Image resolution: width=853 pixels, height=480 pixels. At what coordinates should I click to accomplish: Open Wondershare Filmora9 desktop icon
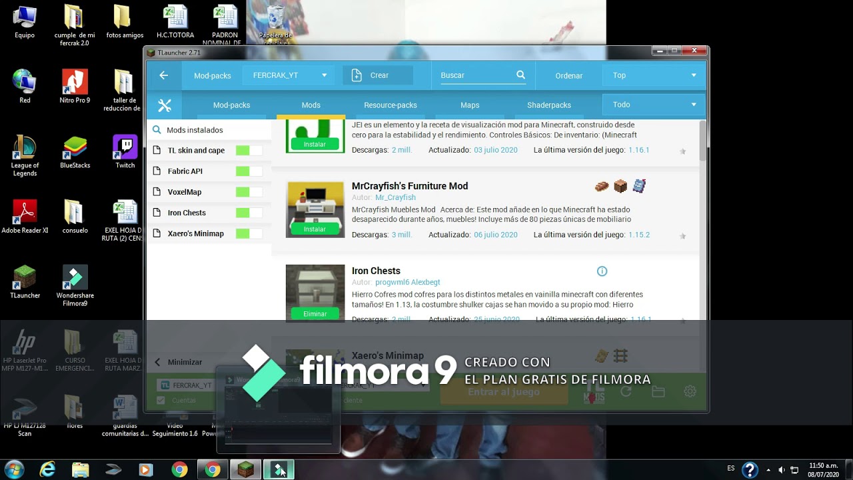(x=75, y=286)
